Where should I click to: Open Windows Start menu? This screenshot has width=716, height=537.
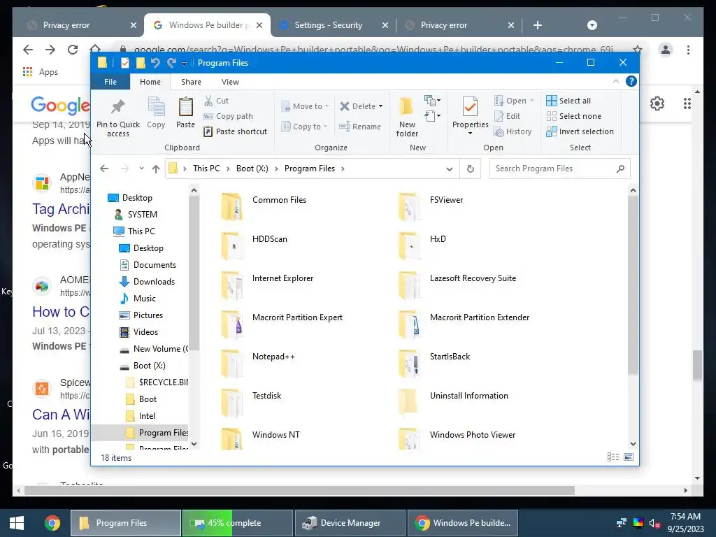click(x=17, y=523)
